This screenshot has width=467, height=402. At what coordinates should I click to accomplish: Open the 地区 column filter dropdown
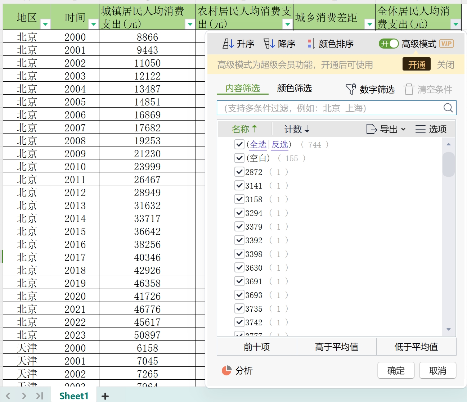[45, 24]
